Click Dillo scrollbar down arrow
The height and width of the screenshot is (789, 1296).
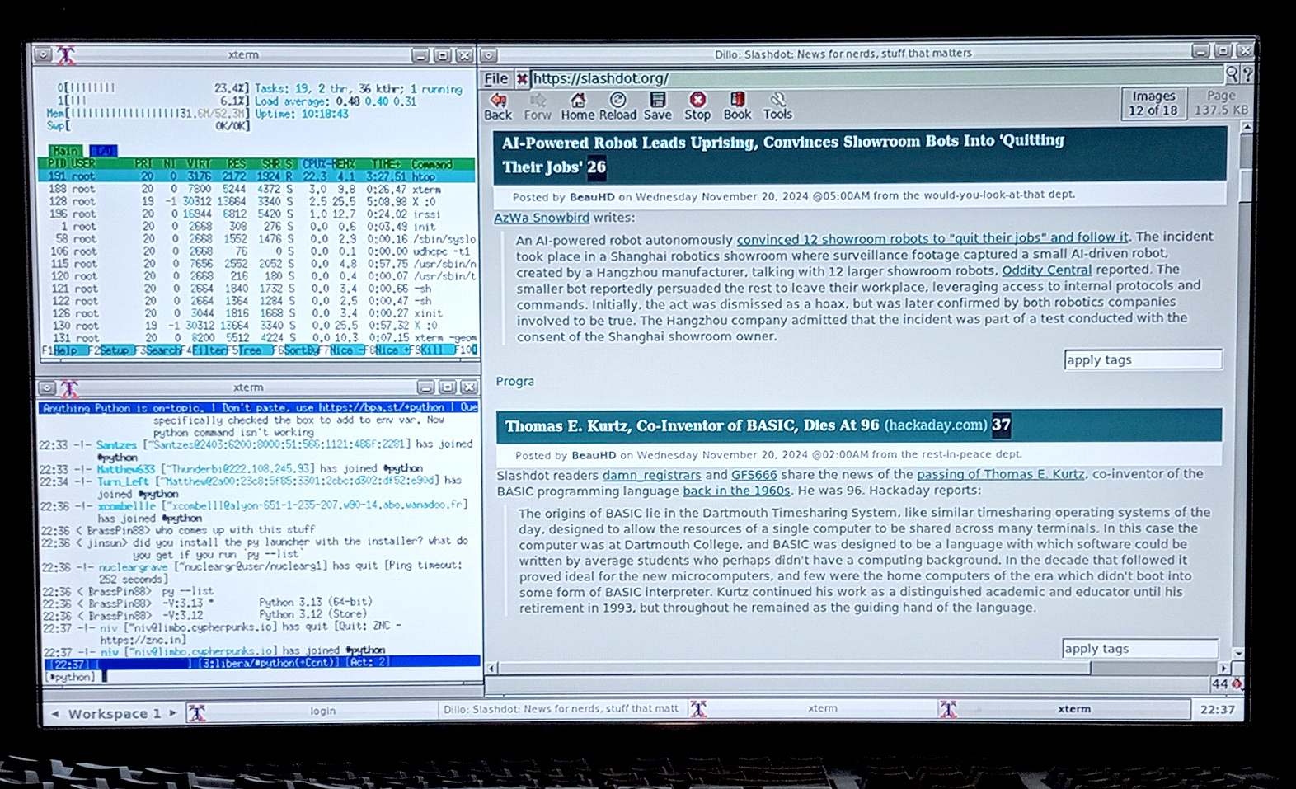[1237, 653]
